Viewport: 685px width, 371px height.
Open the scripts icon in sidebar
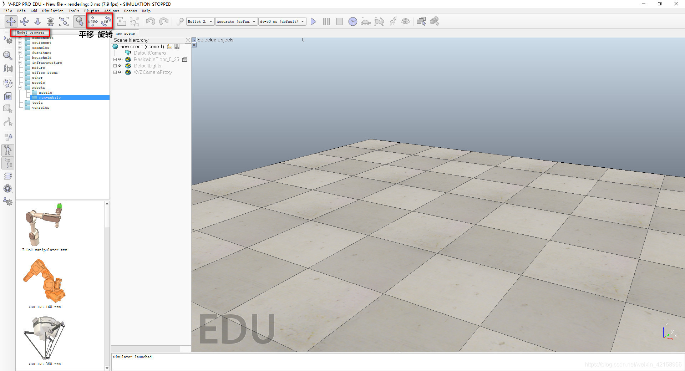8,96
